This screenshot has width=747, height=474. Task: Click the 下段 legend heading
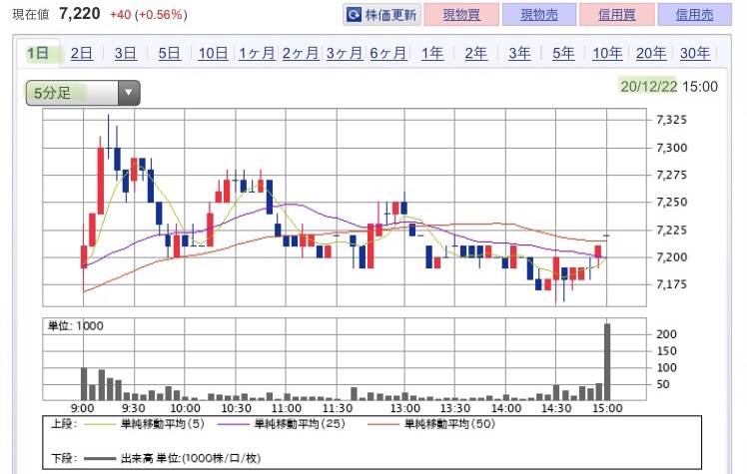tap(64, 458)
